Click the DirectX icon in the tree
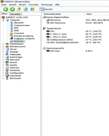This screenshot has height=136, width=109. (x=7, y=62)
